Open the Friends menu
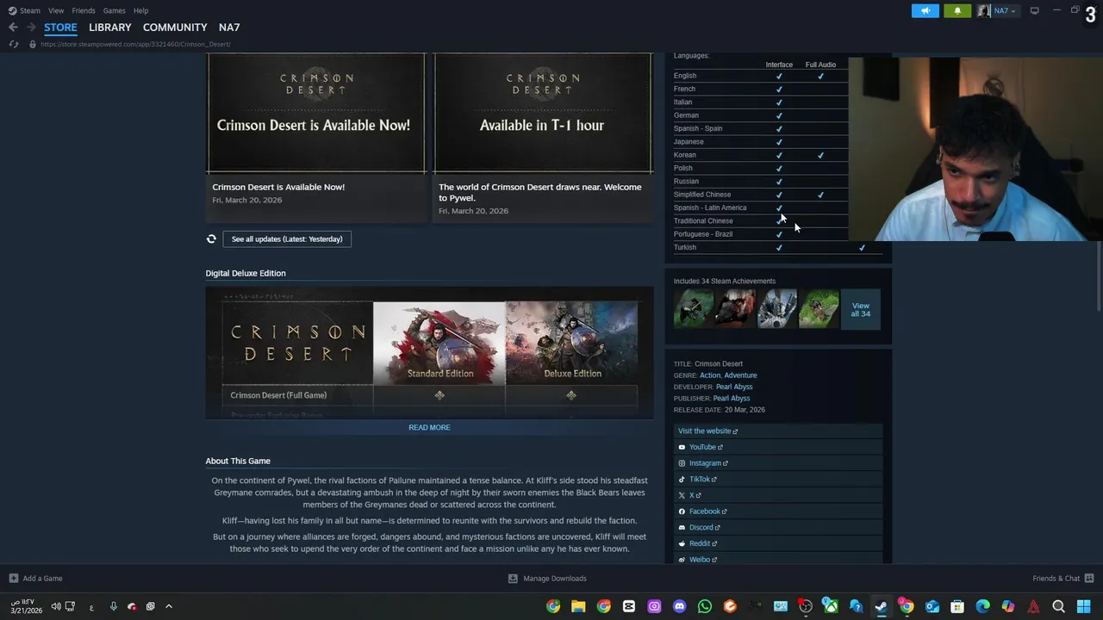 click(84, 10)
